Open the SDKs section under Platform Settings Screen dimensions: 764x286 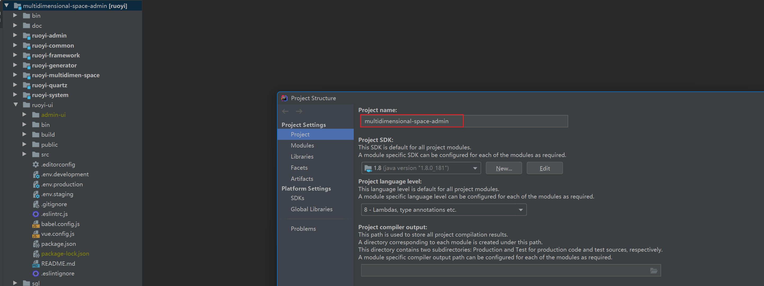pos(297,198)
